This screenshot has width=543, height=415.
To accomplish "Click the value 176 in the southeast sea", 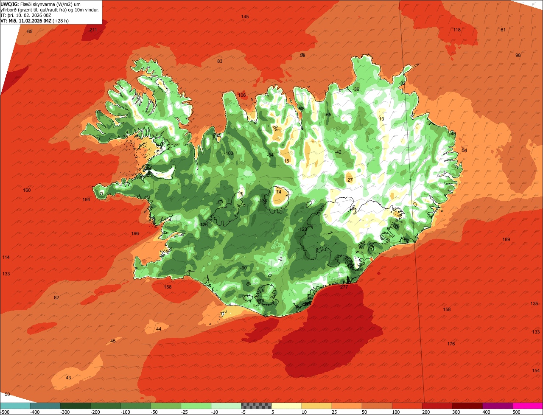I will [451, 344].
